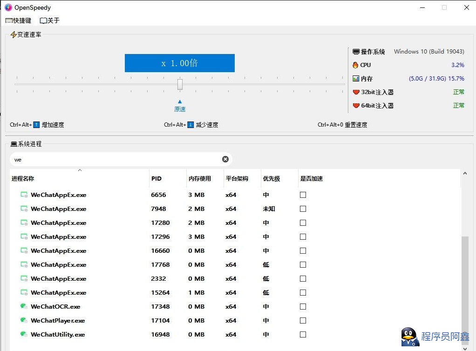Click the process icon for PID 15264
Screen dimensions: 476x351
point(24,292)
